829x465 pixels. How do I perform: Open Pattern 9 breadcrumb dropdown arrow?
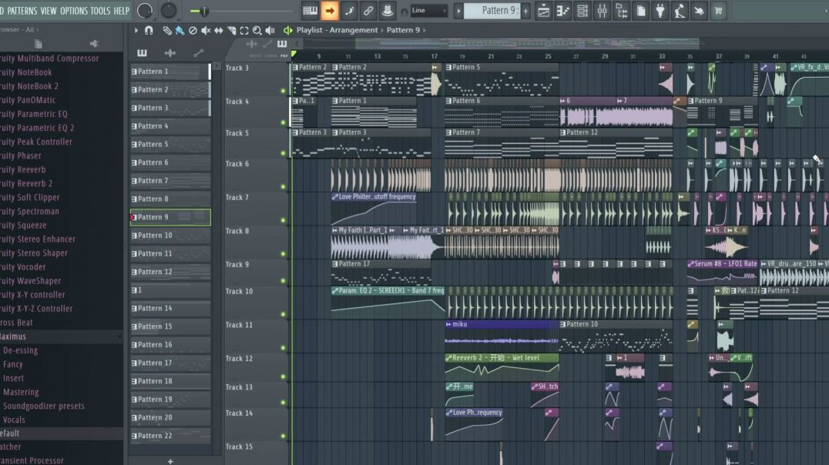424,30
